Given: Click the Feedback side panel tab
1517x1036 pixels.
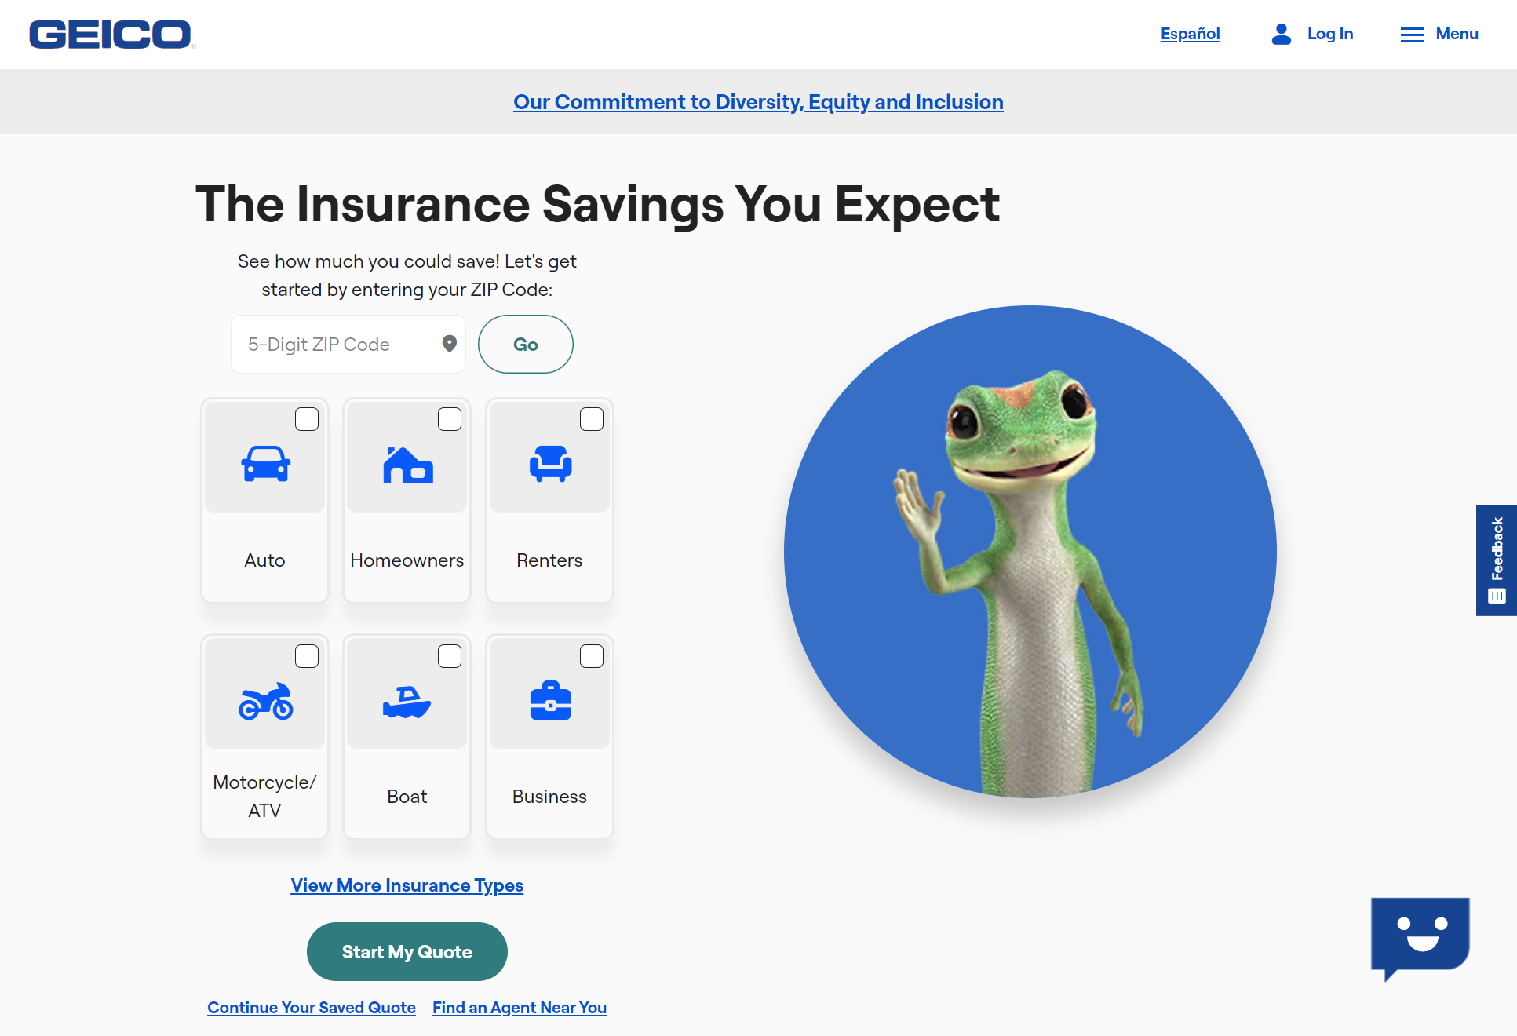Looking at the screenshot, I should coord(1497,560).
